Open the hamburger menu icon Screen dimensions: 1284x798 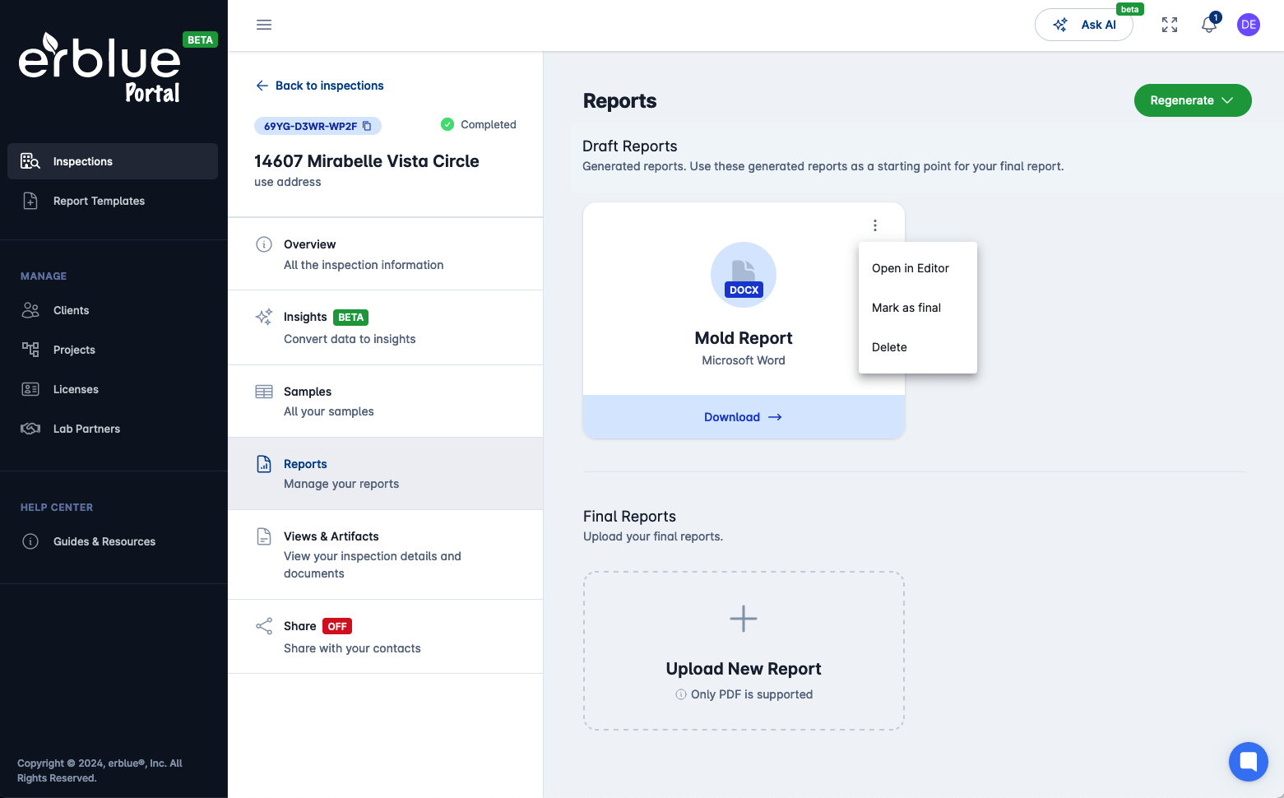point(264,25)
